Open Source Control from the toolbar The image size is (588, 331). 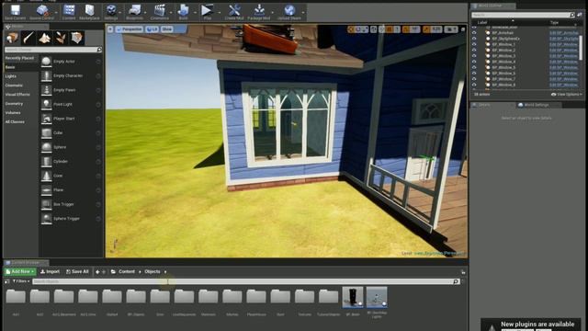pyautogui.click(x=41, y=12)
